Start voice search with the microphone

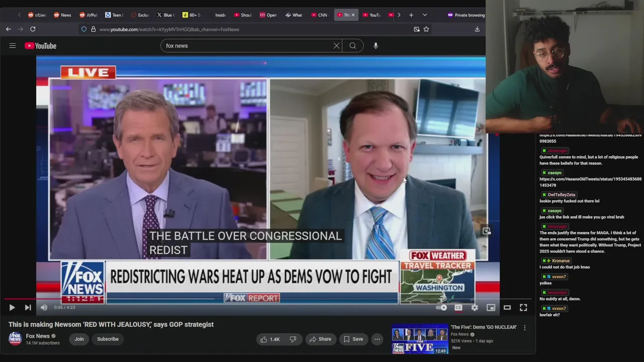[x=375, y=46]
